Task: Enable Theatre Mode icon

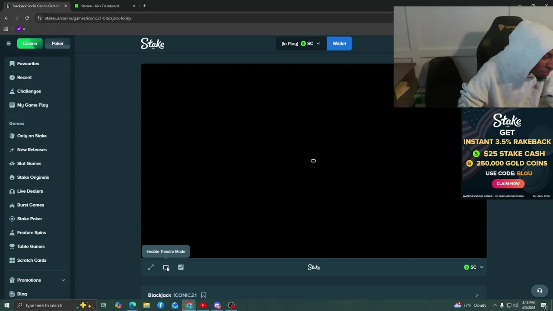Action: tap(166, 267)
